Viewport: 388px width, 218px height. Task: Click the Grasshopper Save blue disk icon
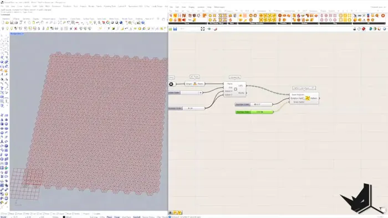tap(175, 29)
